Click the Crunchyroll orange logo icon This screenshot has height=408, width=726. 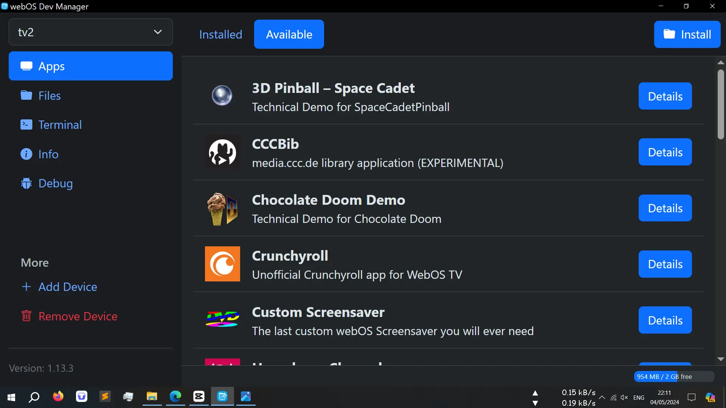click(x=222, y=264)
